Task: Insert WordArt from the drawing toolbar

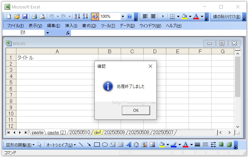Action: click(129, 145)
